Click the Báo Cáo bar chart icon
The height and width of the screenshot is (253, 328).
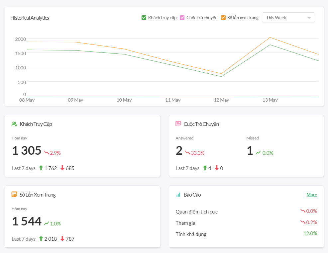tap(178, 195)
